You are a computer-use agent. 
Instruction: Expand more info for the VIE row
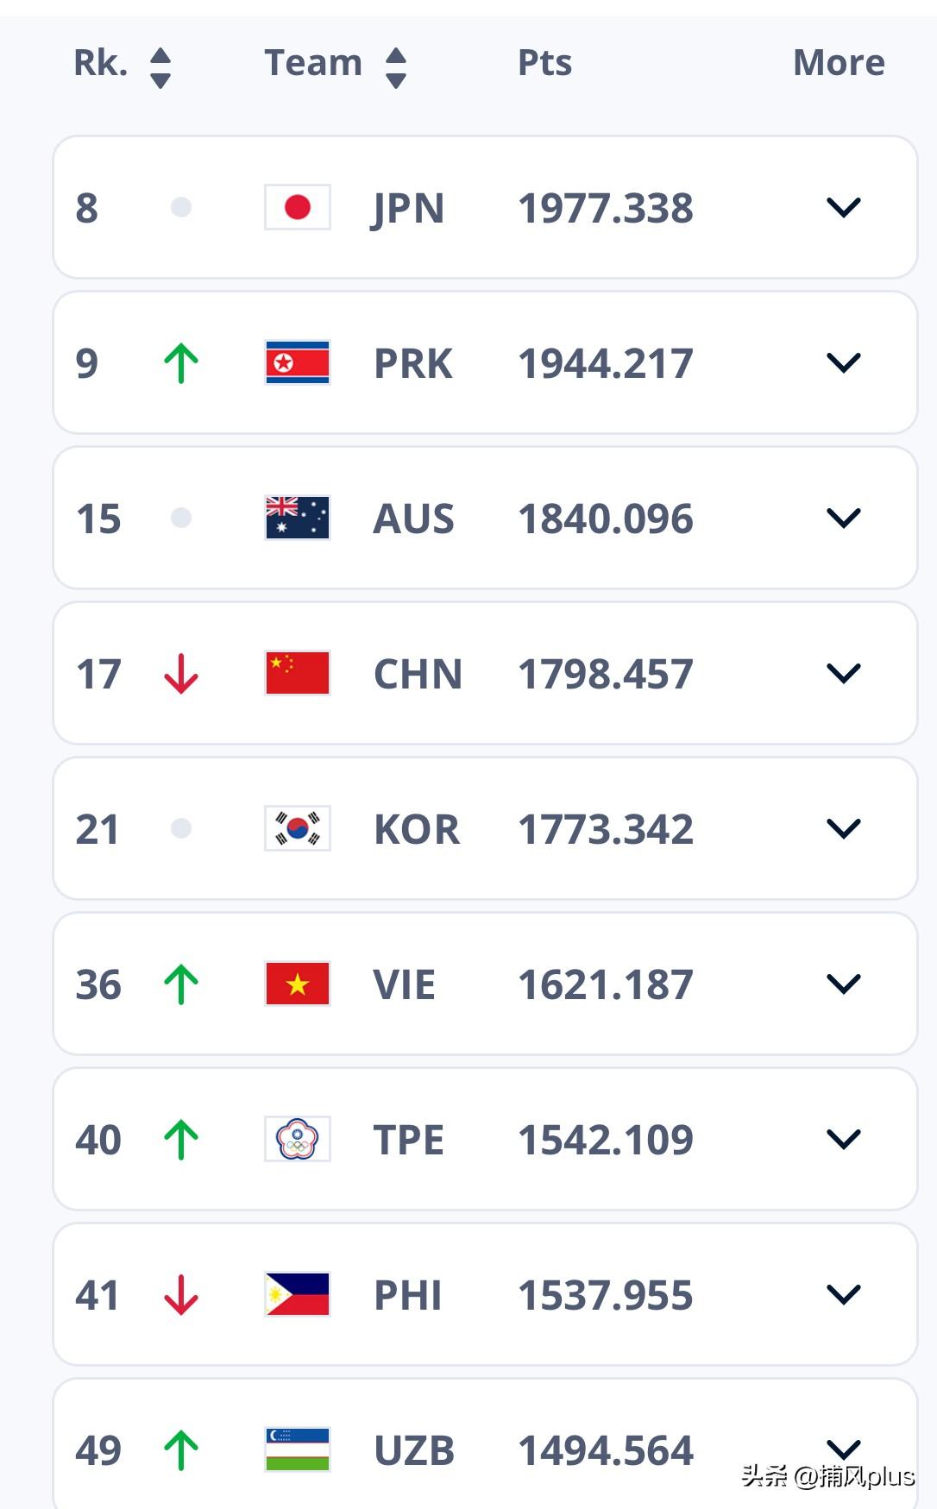click(x=843, y=984)
